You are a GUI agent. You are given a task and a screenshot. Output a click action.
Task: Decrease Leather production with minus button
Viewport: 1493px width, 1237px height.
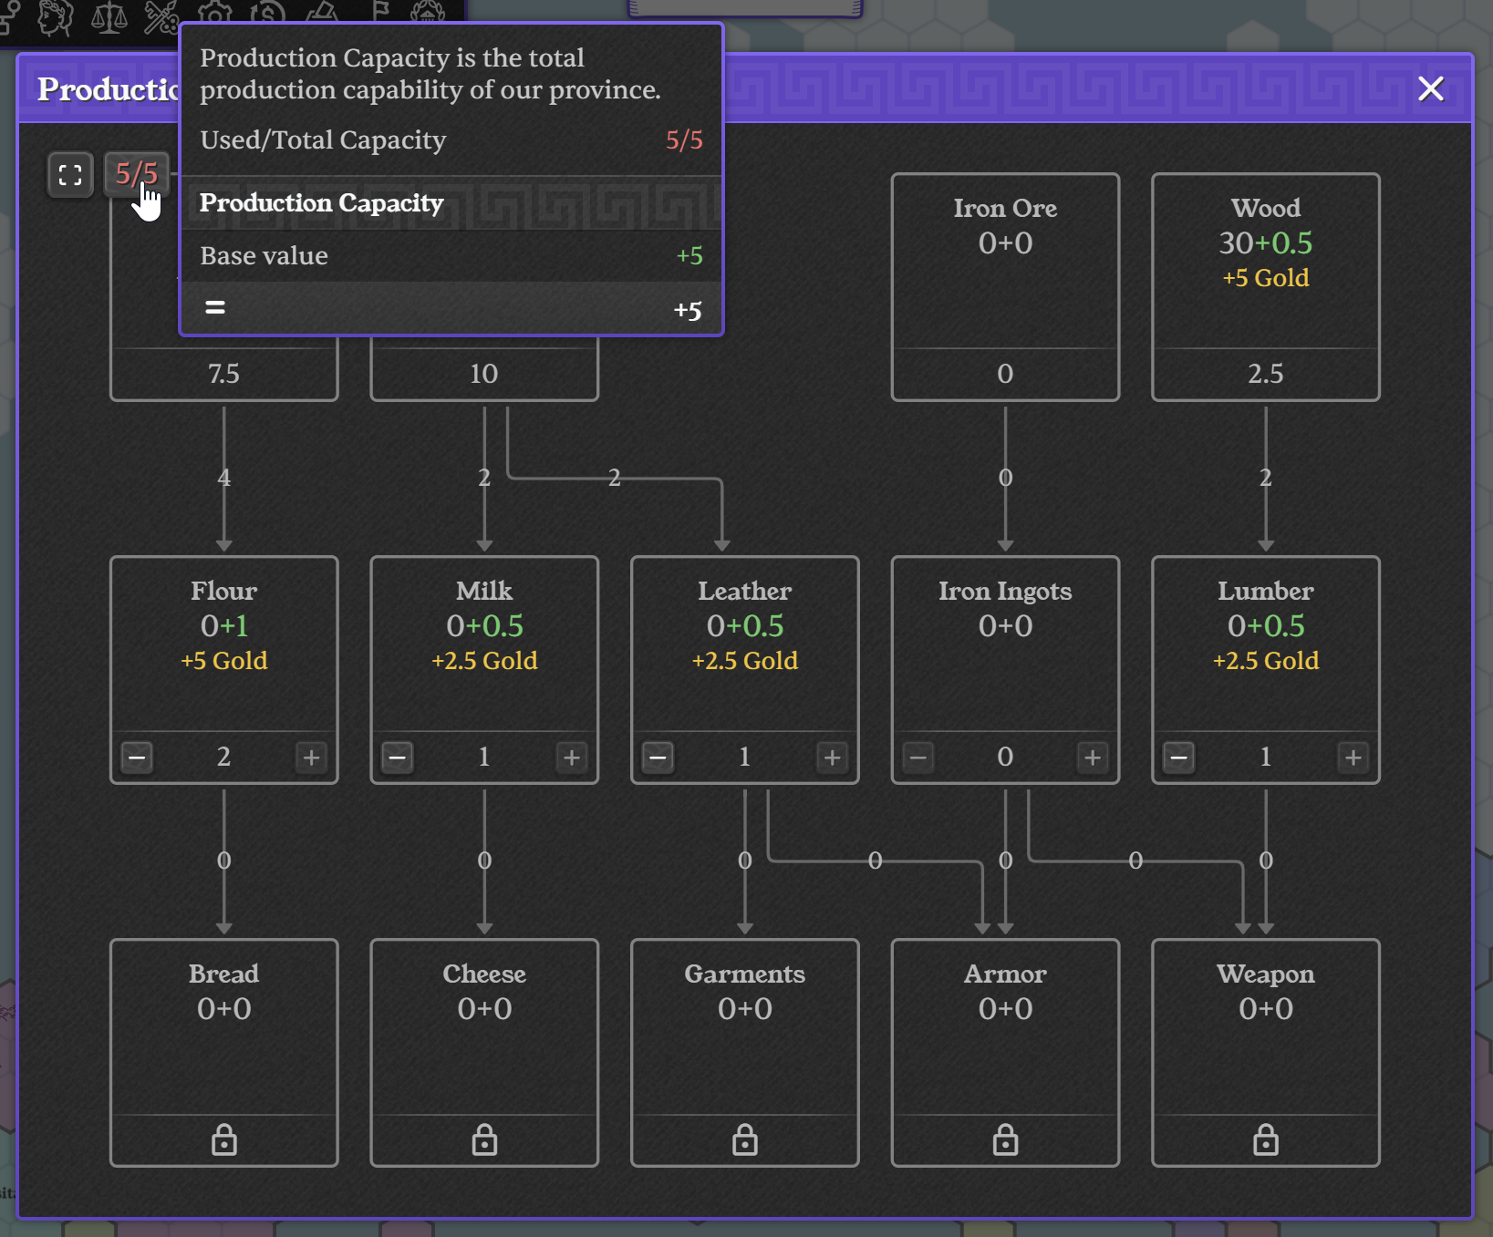point(658,757)
